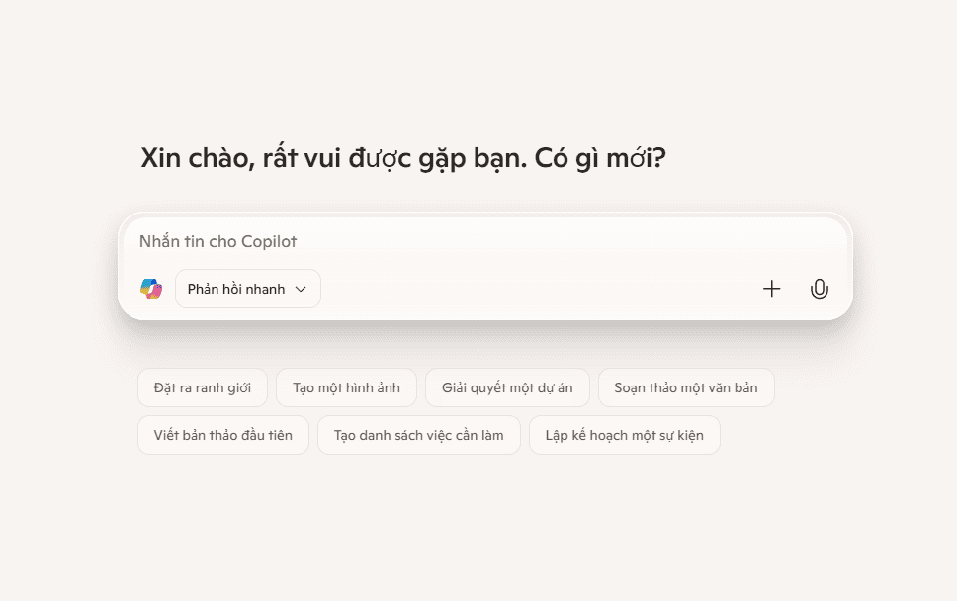The image size is (957, 601).
Task: Click "Soạn thảo một văn bản" suggestion
Action: pyautogui.click(x=687, y=387)
